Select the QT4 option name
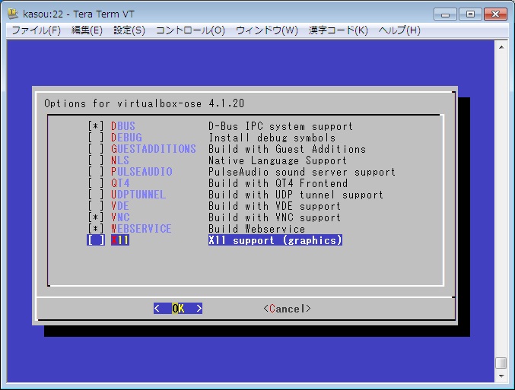The image size is (515, 390). click(120, 183)
